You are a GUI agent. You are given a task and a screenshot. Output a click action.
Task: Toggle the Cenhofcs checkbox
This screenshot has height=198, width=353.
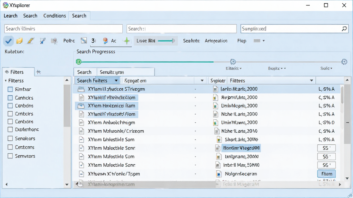coord(10,98)
